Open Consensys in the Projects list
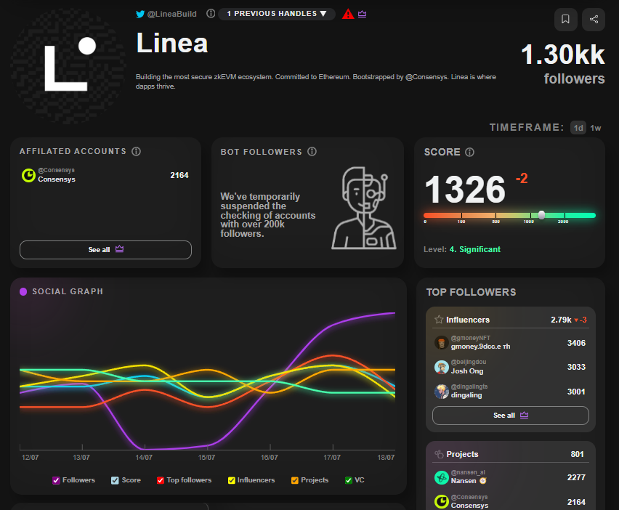Image resolution: width=619 pixels, height=510 pixels. click(511, 502)
